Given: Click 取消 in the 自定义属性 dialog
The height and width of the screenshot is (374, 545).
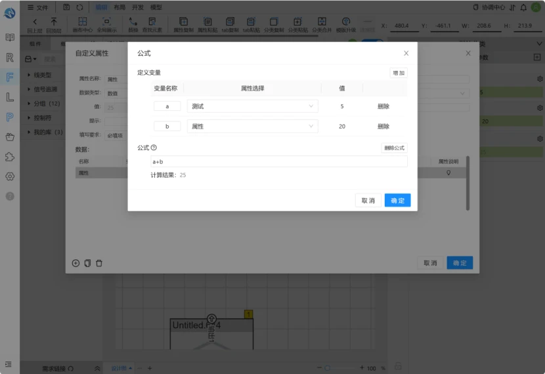Looking at the screenshot, I should tap(430, 263).
